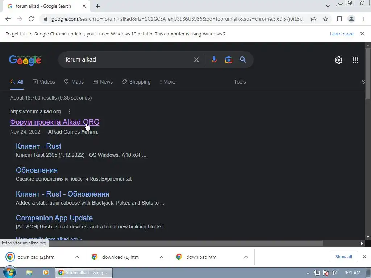Click the https://forum.alkad.org URL text above the result
The width and height of the screenshot is (371, 278).
35,111
